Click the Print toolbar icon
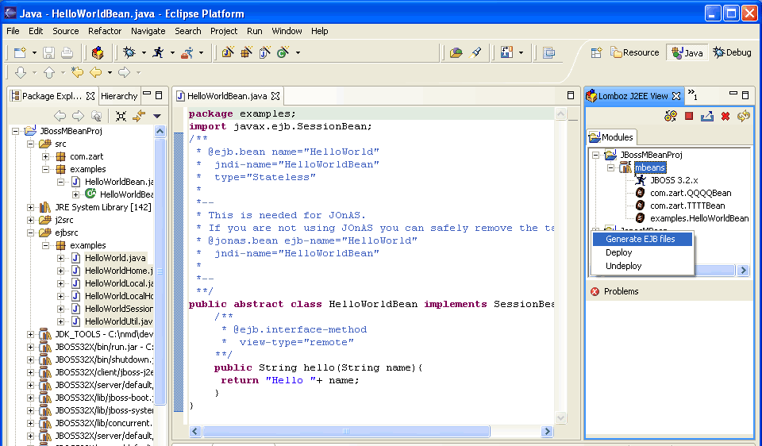The image size is (762, 446). click(67, 52)
